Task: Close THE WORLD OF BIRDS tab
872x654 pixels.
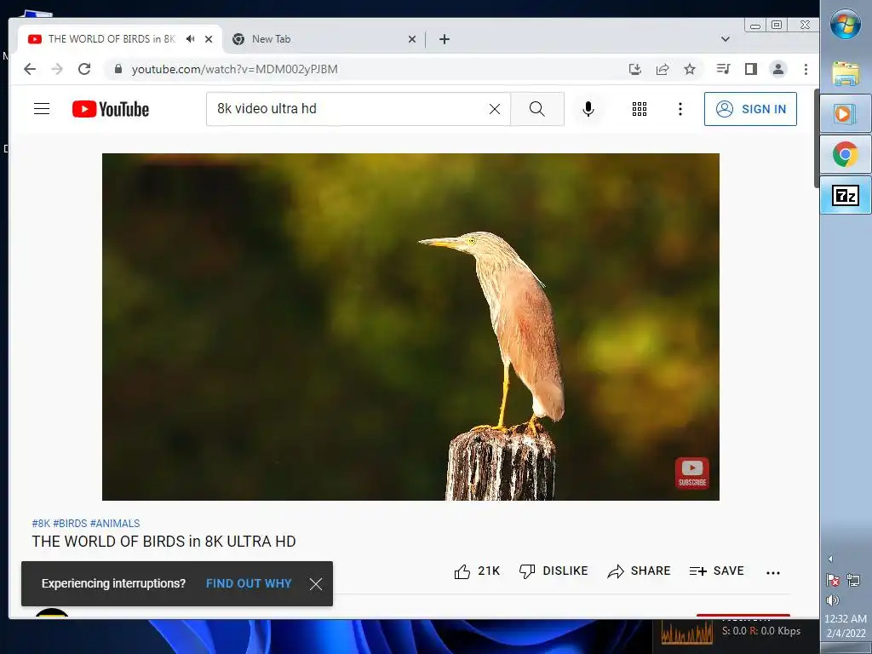Action: (209, 39)
